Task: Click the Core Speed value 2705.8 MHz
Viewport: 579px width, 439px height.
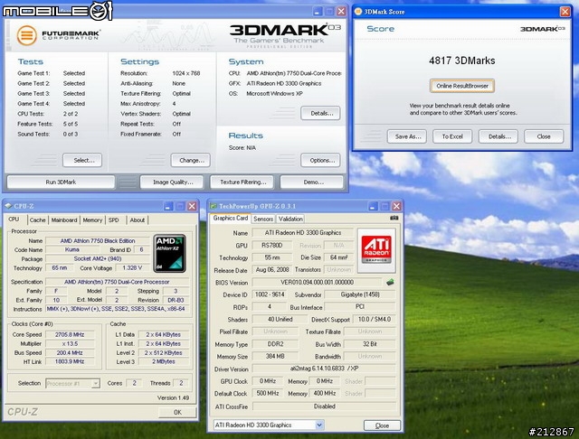Action: (x=70, y=335)
